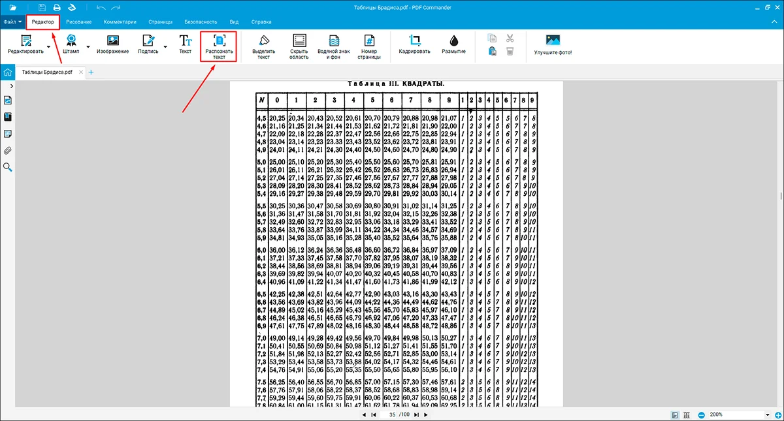
Task: Toggle two-page view mode in status bar
Action: click(686, 414)
